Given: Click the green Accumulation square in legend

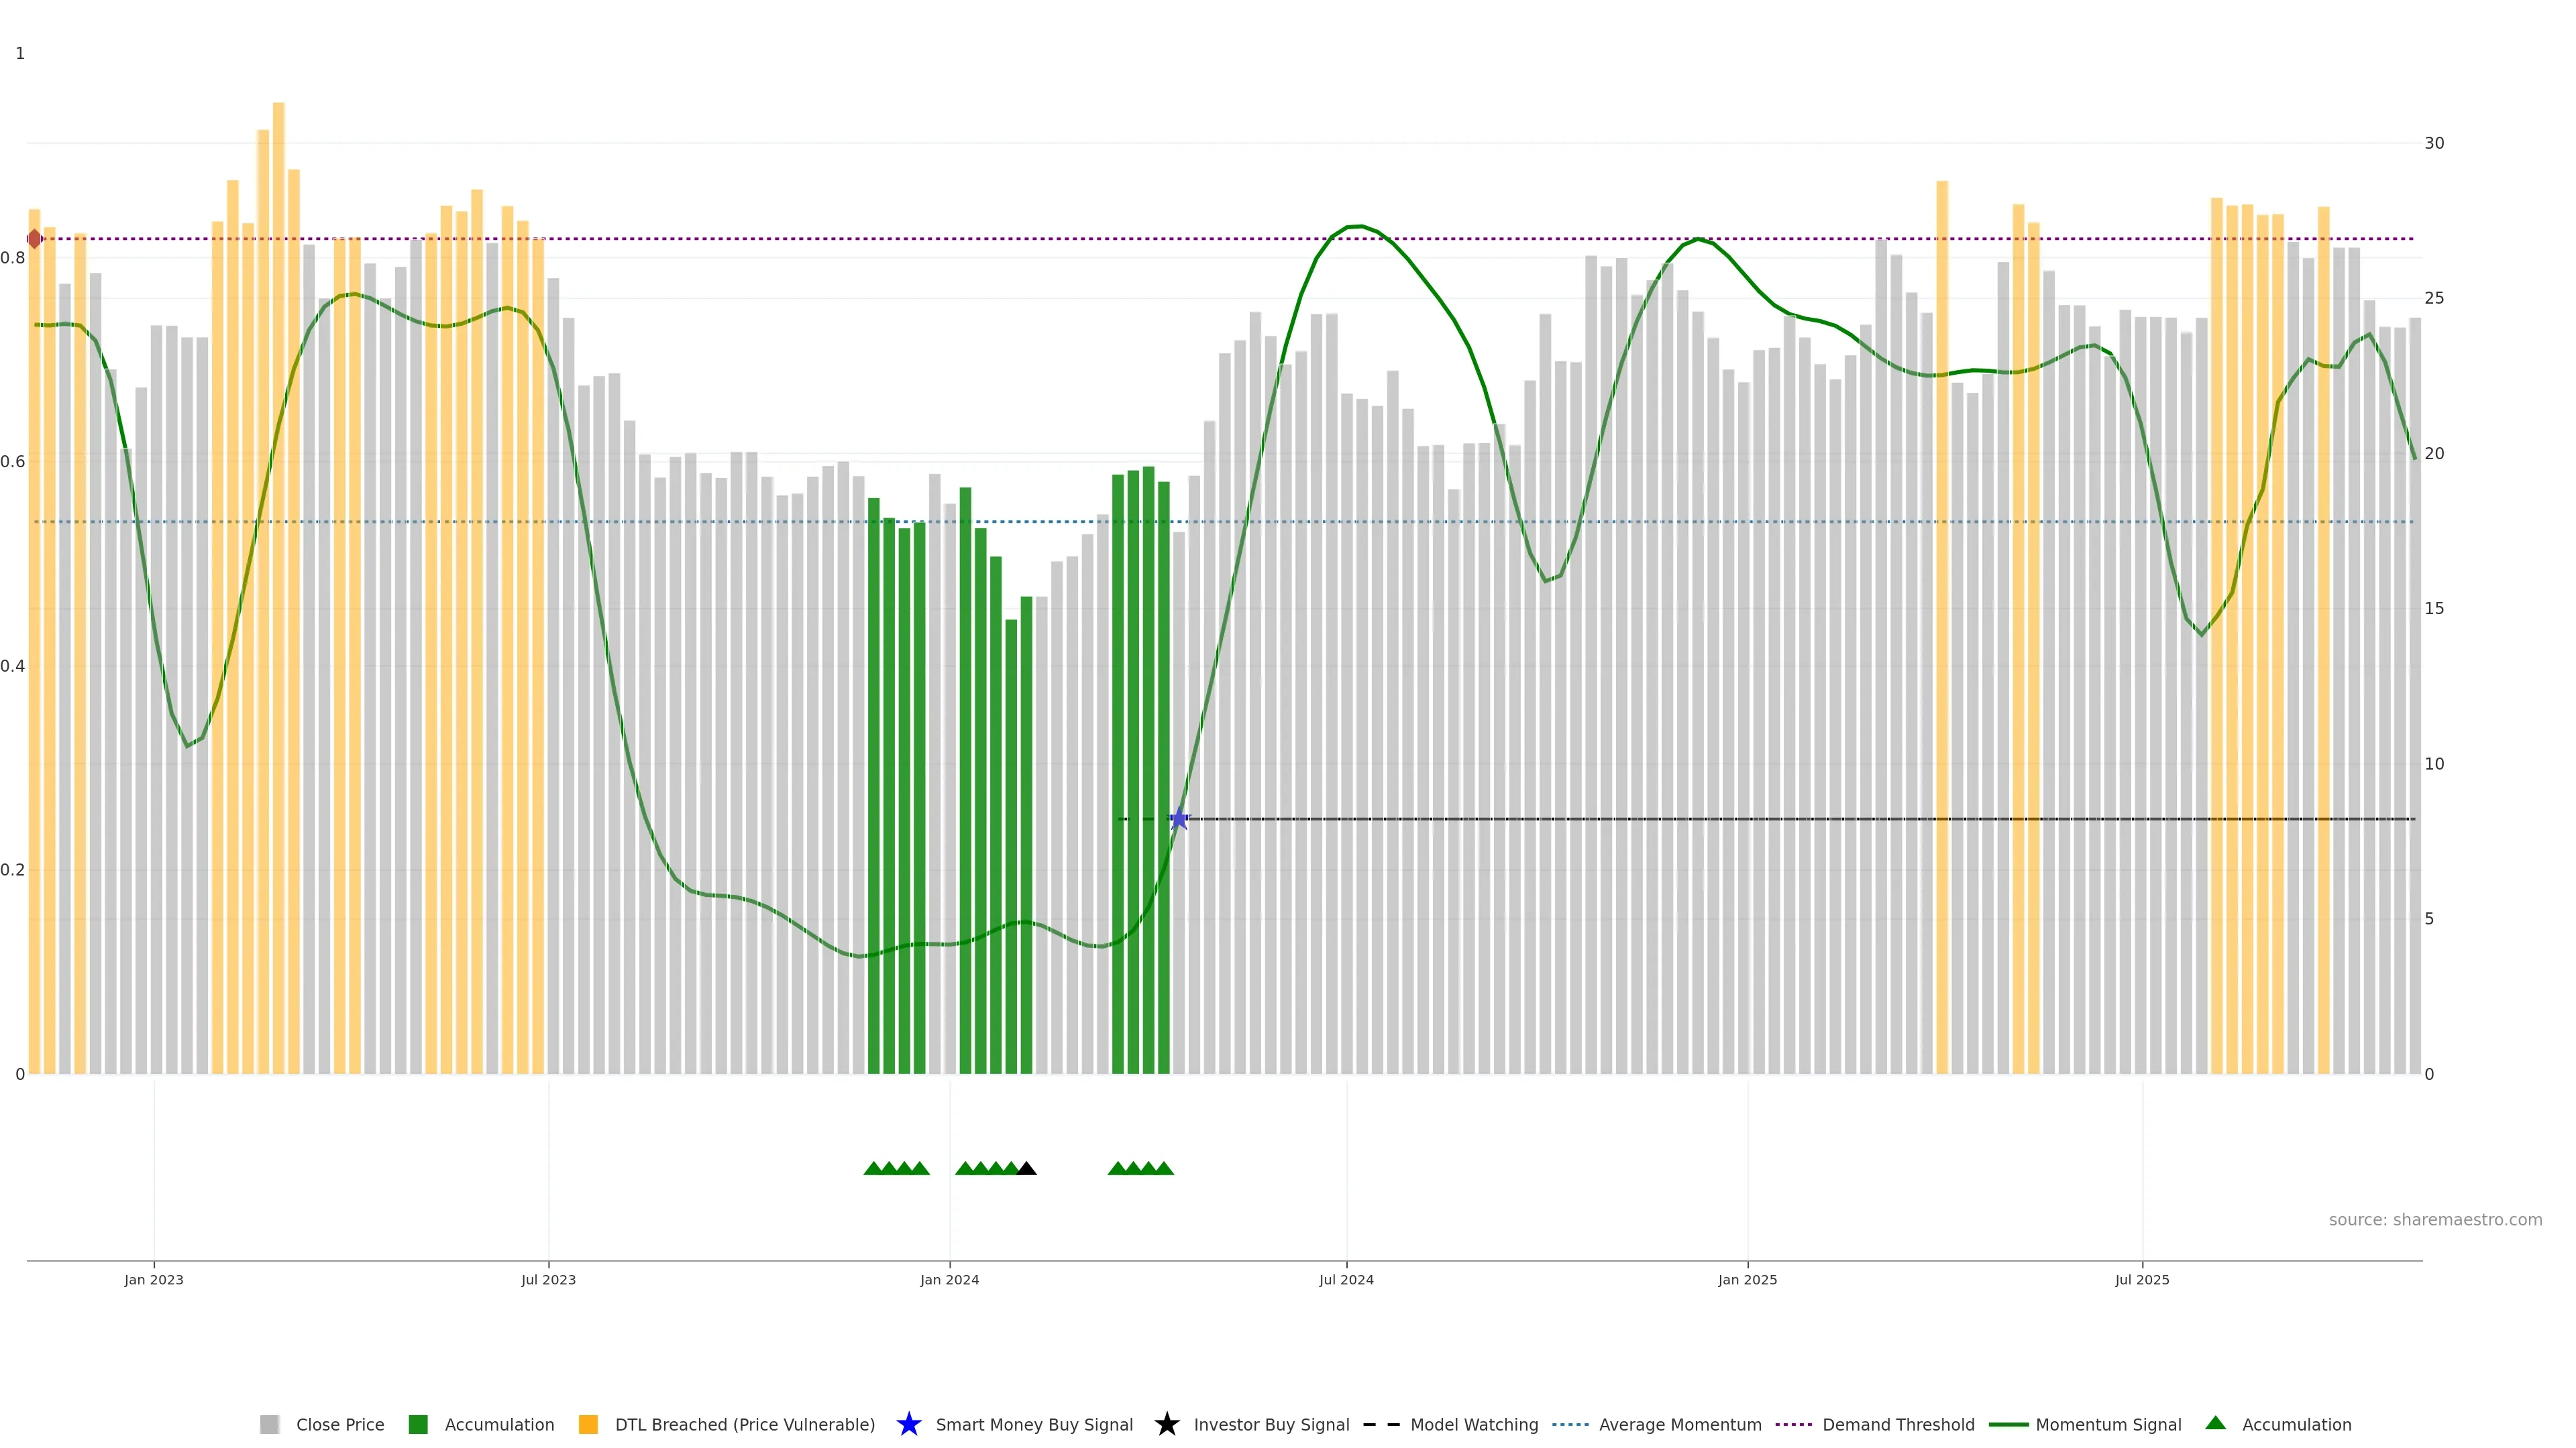Looking at the screenshot, I should [418, 1424].
